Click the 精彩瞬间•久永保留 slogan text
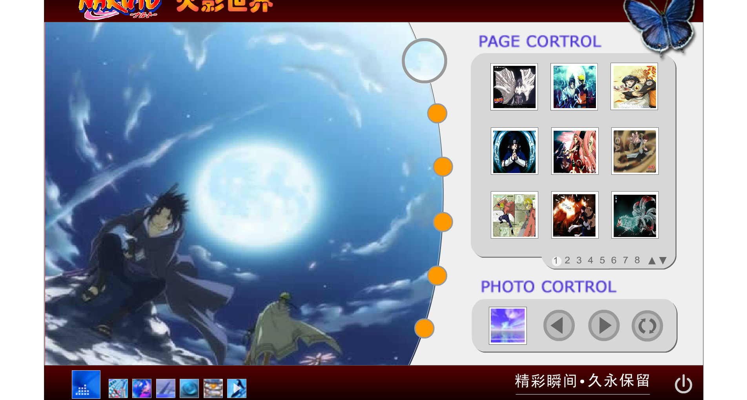 pos(582,381)
